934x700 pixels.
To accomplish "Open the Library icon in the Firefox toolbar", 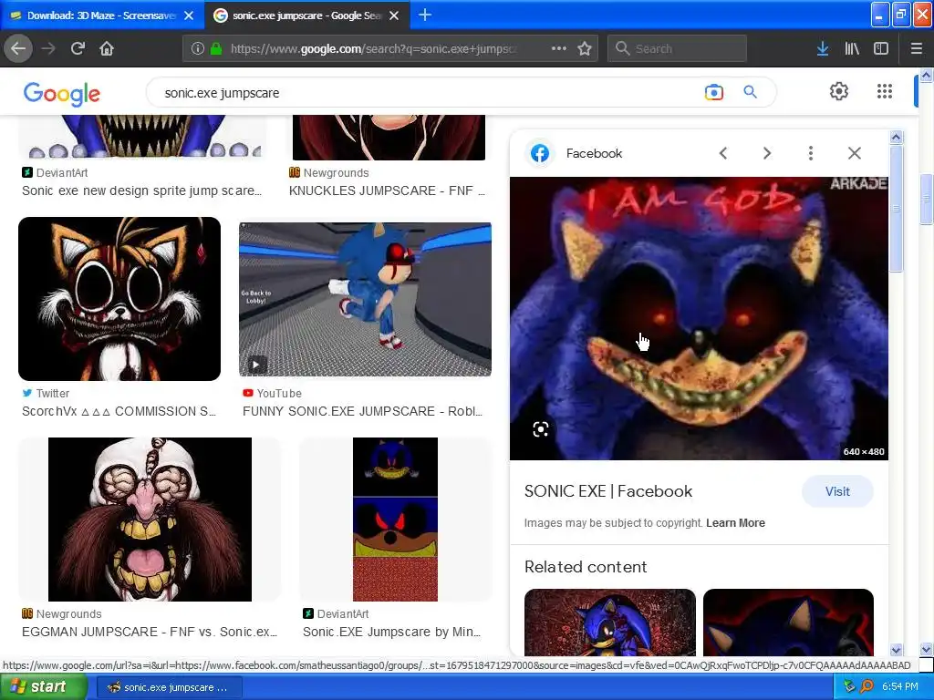I will pos(852,48).
